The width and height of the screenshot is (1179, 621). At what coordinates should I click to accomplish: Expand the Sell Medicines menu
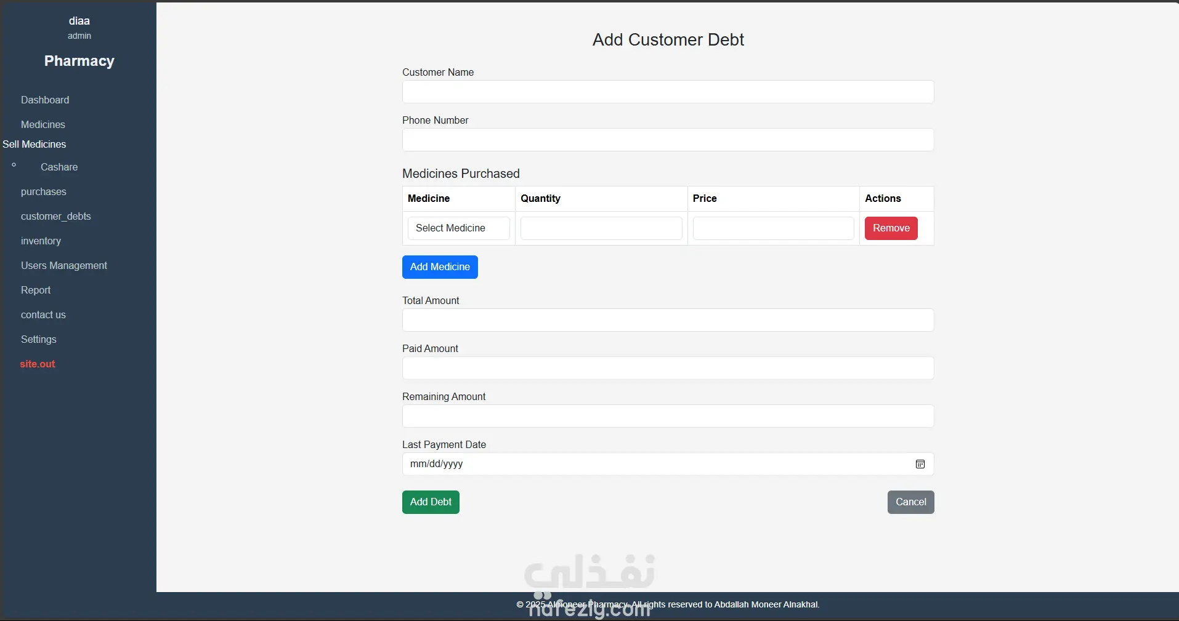pos(34,144)
